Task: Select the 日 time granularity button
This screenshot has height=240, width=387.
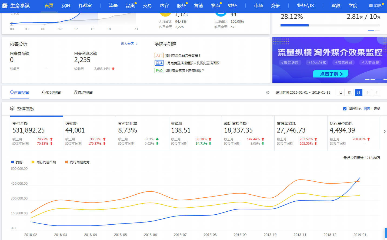Action: 341,93
